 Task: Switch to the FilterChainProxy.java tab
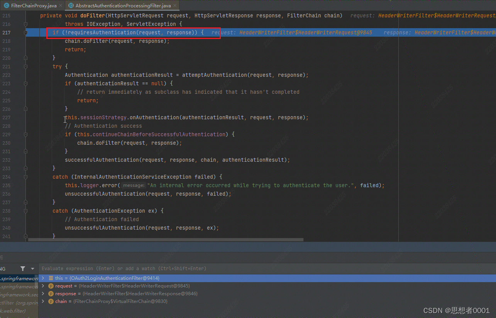point(34,6)
